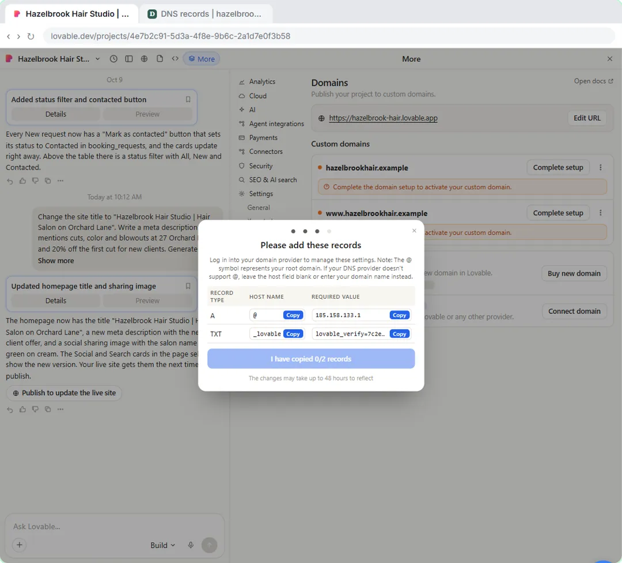The image size is (622, 563).
Task: Thumbs up the latest response
Action: (x=22, y=409)
